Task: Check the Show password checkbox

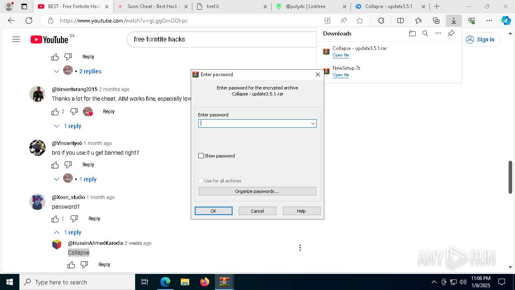Action: (201, 156)
